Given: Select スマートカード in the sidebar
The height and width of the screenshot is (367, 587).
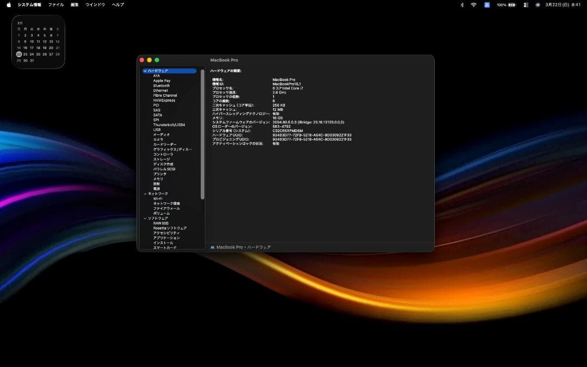Looking at the screenshot, I should [165, 247].
